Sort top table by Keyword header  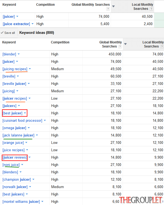pos(9,5)
